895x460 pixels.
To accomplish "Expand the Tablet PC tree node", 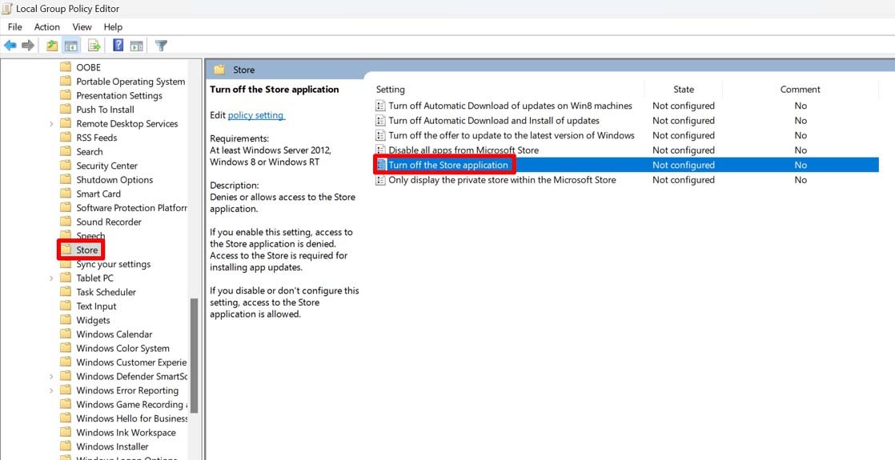I will (x=51, y=278).
